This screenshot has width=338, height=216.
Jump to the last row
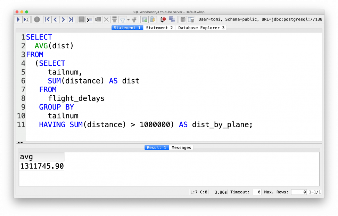(x=71, y=19)
